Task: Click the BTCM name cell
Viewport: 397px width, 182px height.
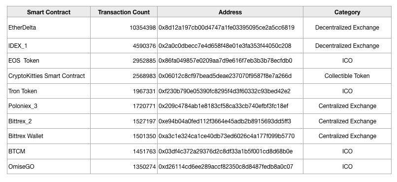Action: pos(49,151)
